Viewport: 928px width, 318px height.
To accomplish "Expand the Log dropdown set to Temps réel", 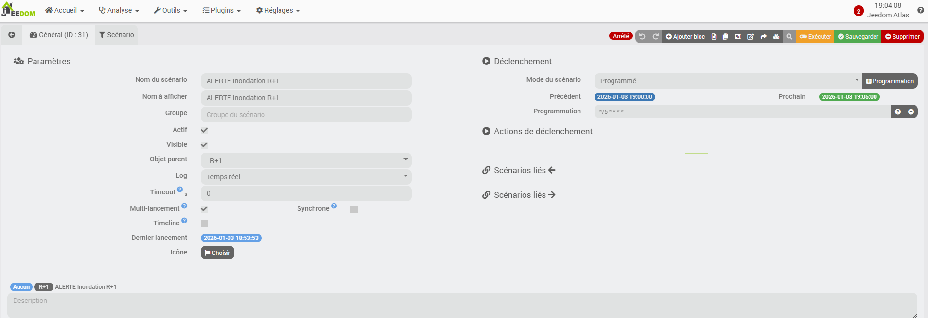I will pos(306,177).
